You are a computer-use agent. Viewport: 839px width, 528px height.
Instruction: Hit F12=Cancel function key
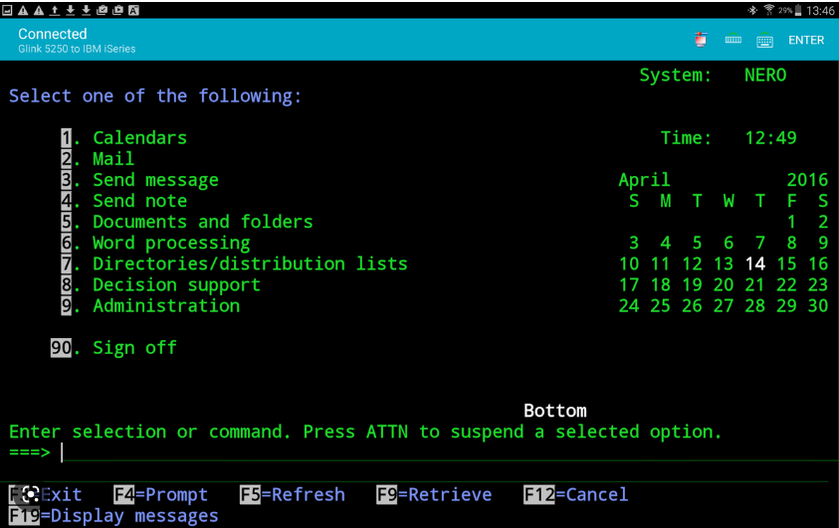(575, 494)
